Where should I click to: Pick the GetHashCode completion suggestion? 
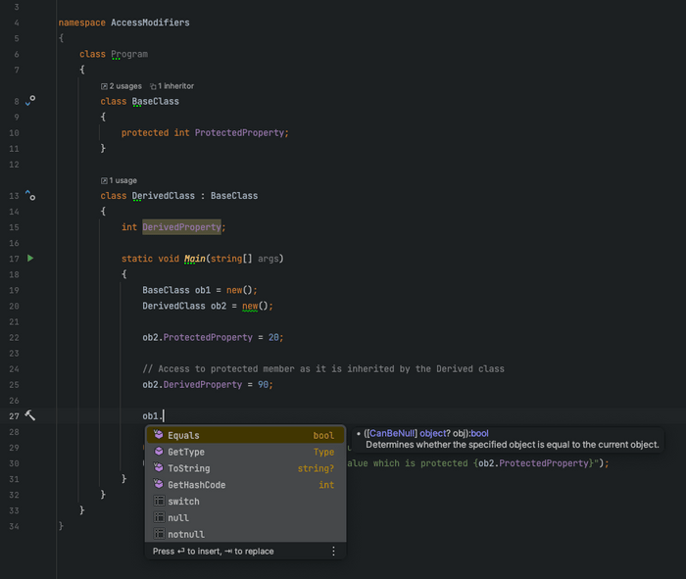(x=245, y=485)
